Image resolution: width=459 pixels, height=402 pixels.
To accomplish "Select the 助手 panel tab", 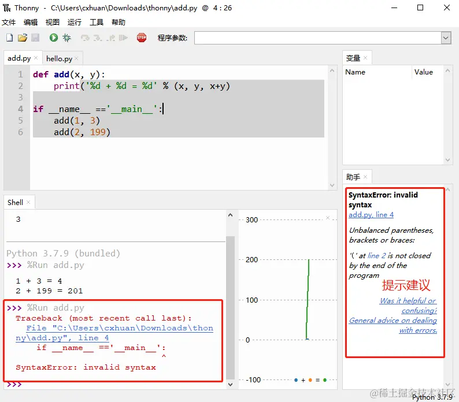I will click(353, 177).
